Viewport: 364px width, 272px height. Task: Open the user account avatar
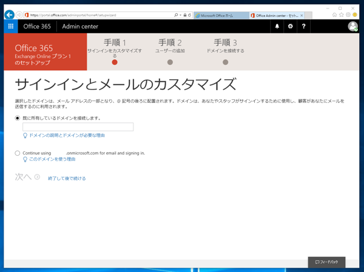point(352,26)
